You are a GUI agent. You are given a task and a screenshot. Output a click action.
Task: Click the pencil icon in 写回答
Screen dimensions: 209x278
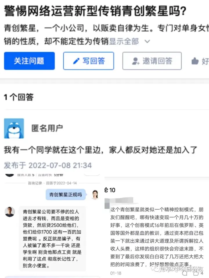point(76,61)
